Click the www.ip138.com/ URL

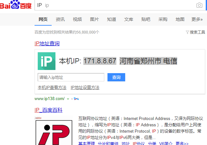tap(50, 98)
